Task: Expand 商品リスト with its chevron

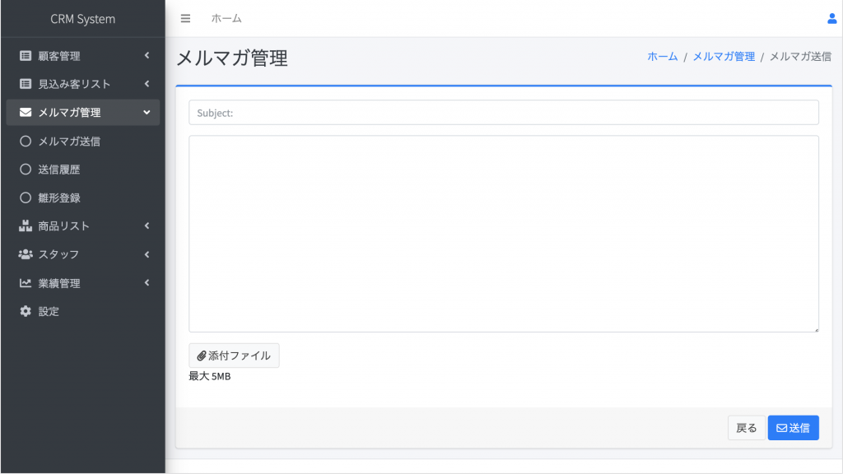Action: 147,225
